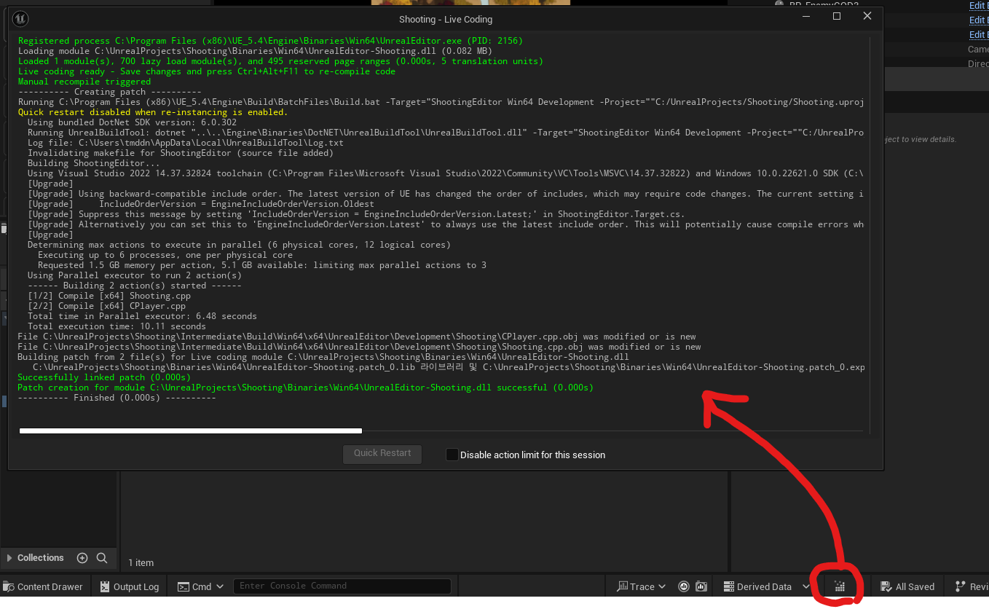
Task: Click the 'Log file:' path line
Action: (186, 143)
